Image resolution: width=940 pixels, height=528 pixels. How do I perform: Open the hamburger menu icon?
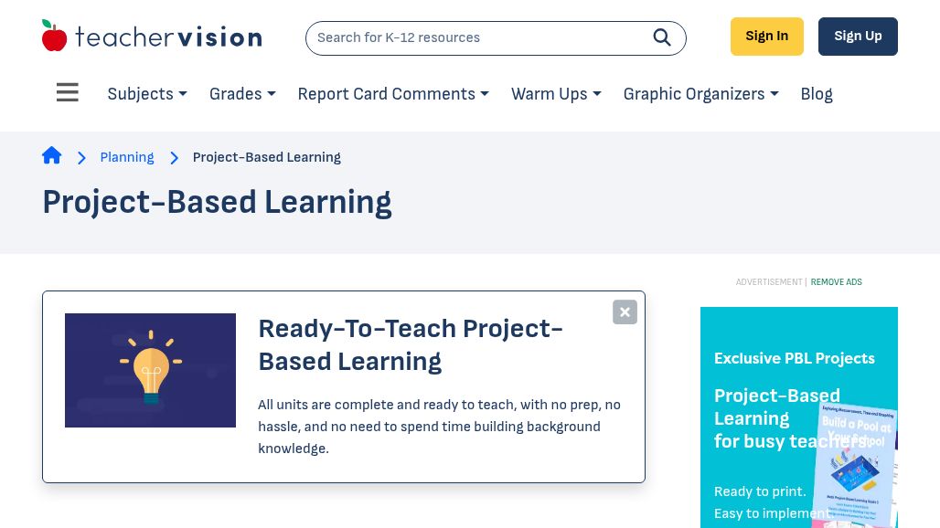[67, 92]
